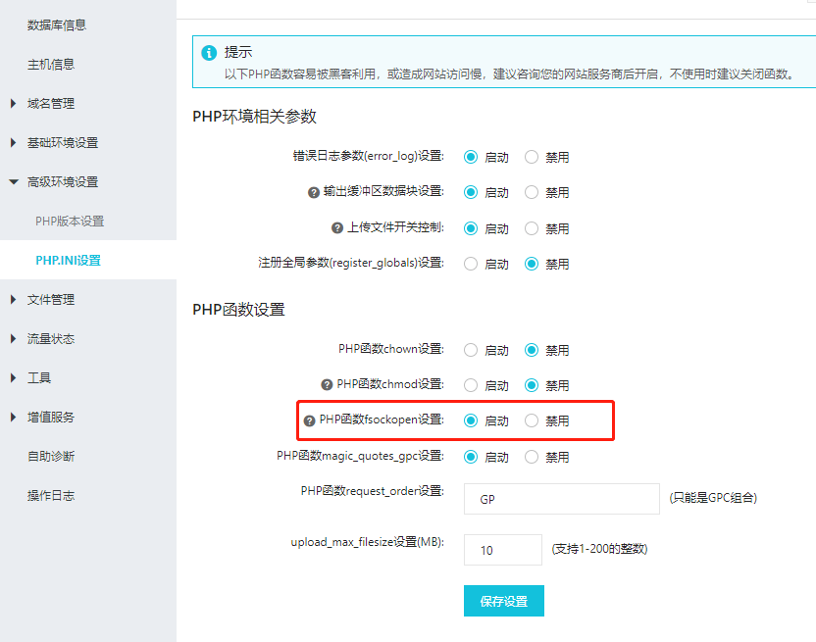Expand the 工具 sidebar arrow
816x642 pixels.
(x=14, y=377)
